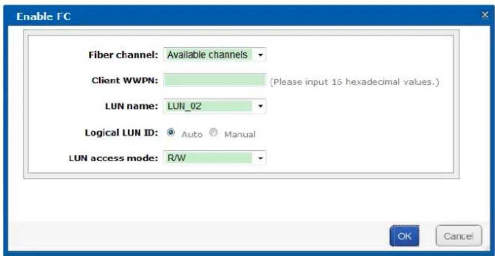495x256 pixels.
Task: Click the 'LUN name:' label
Action: pos(131,106)
